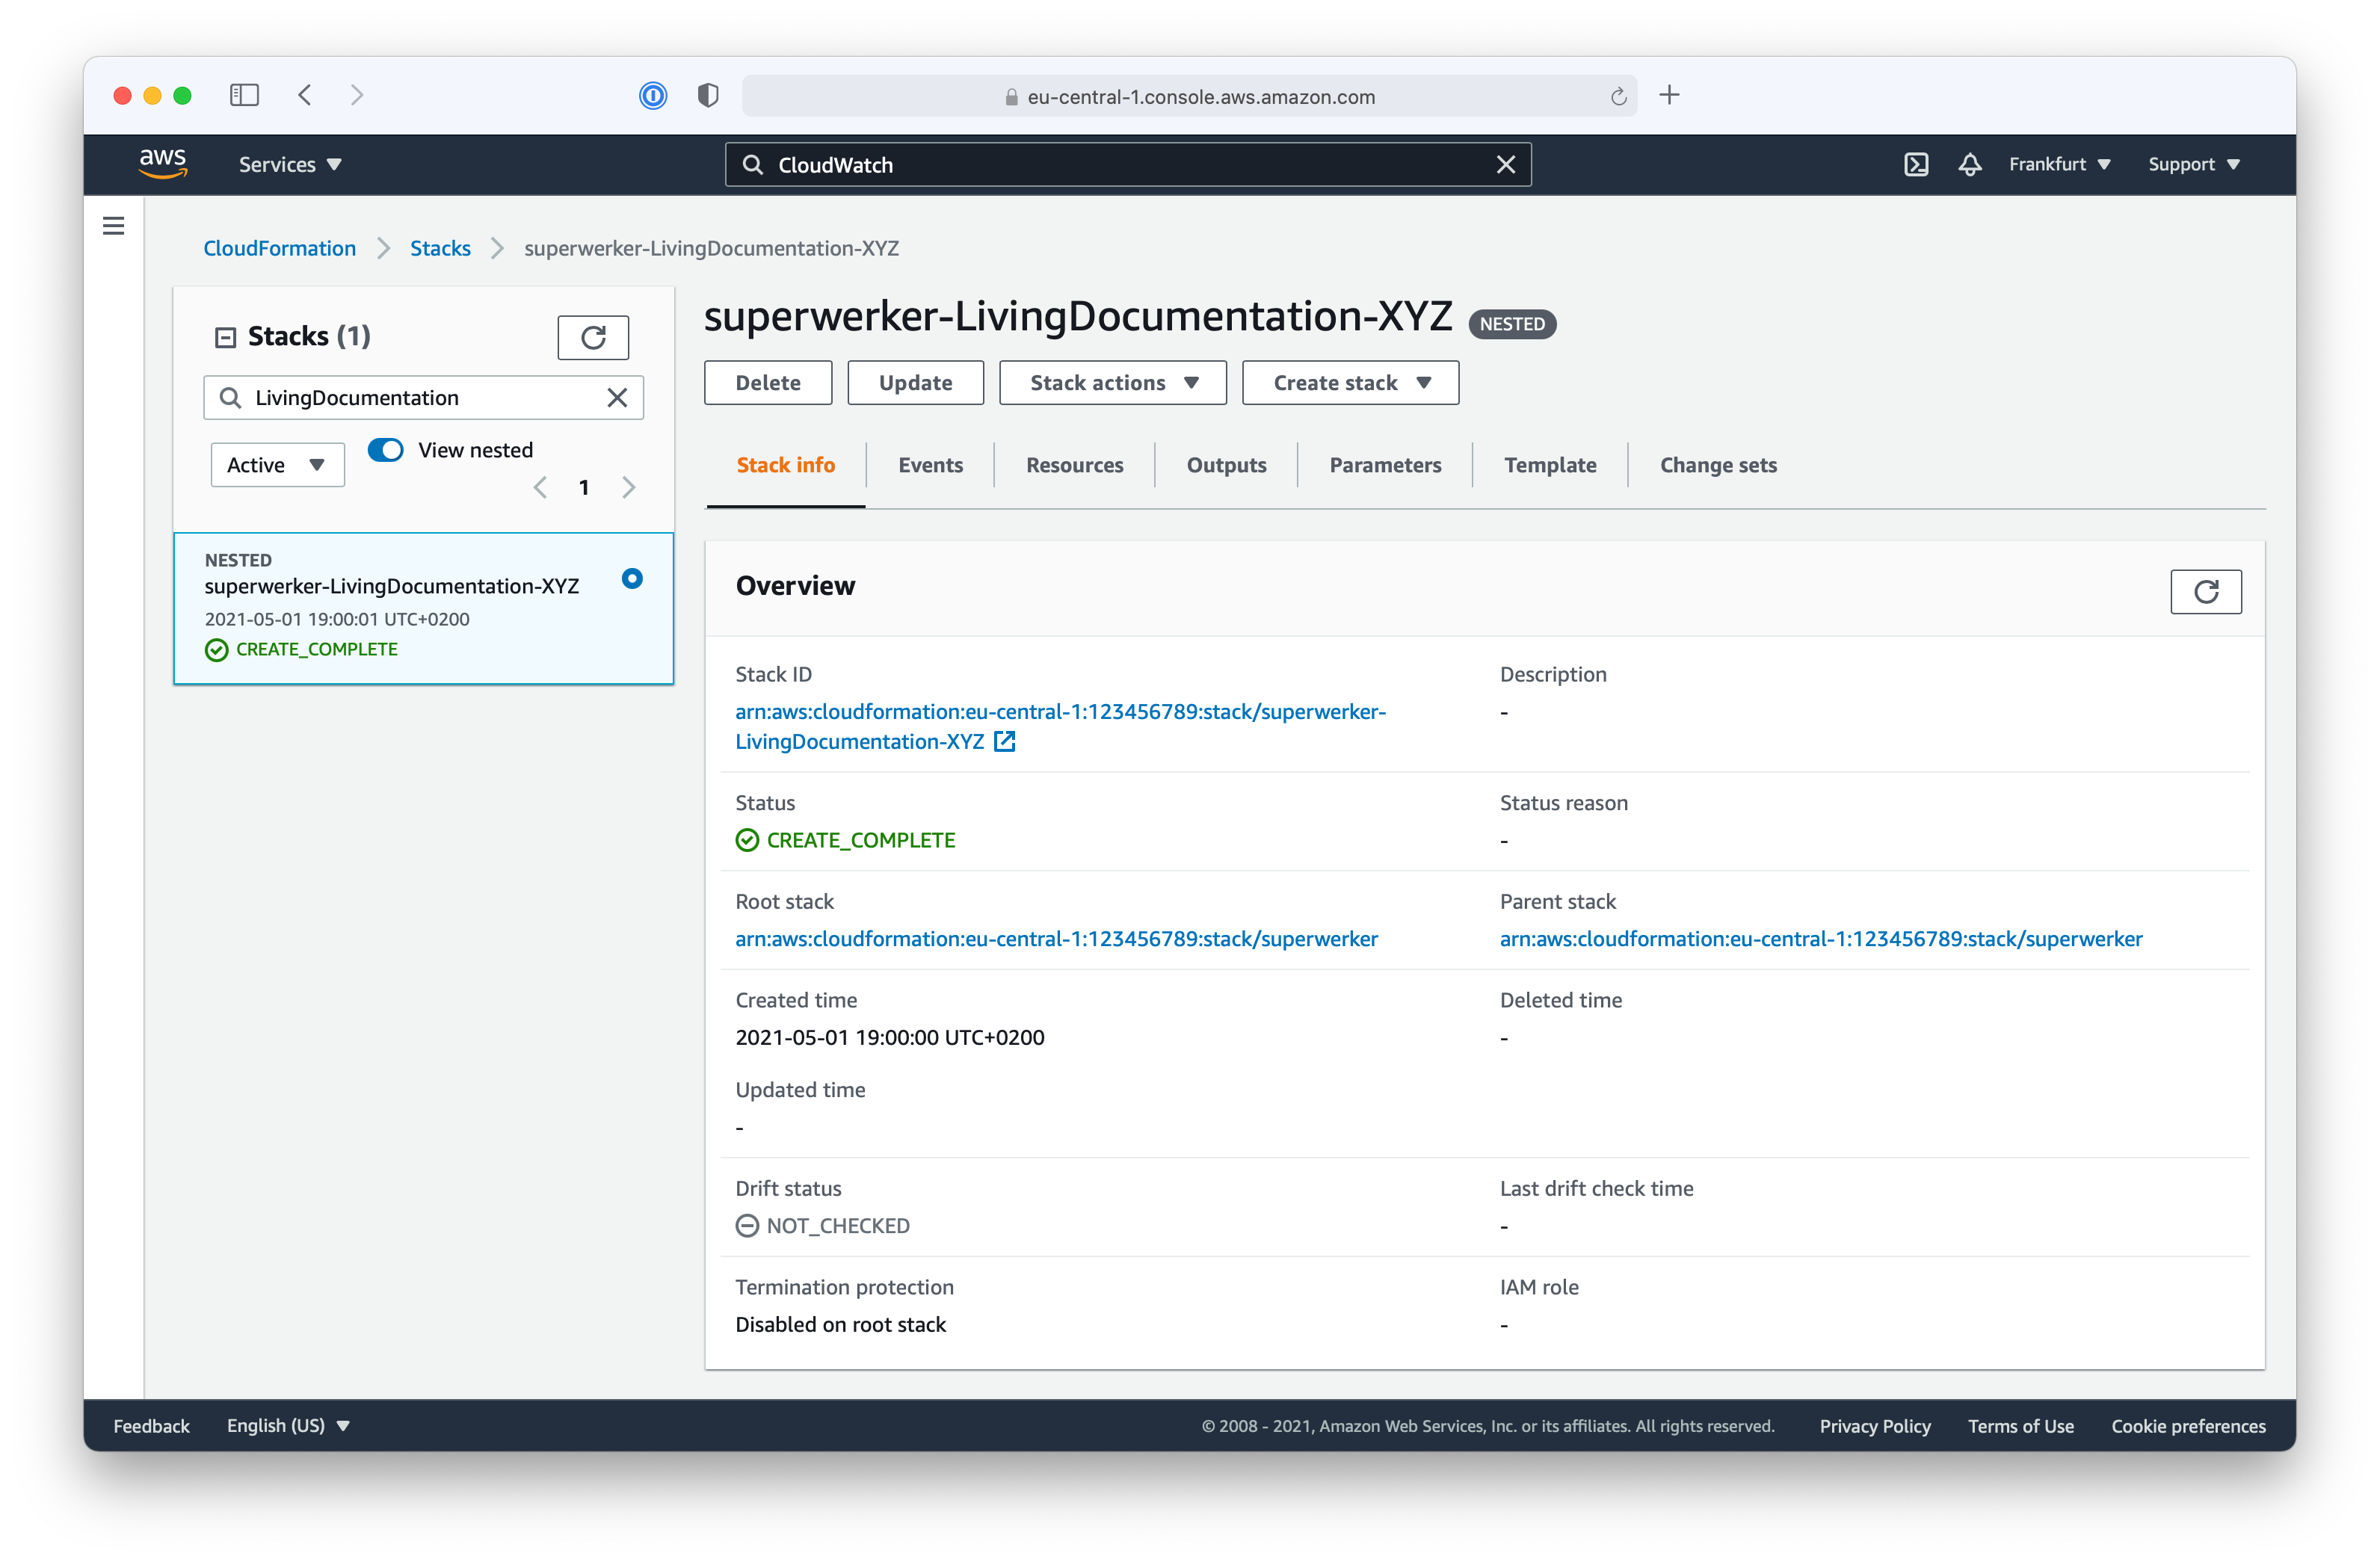This screenshot has width=2380, height=1562.
Task: Switch to the Events tab
Action: click(930, 465)
